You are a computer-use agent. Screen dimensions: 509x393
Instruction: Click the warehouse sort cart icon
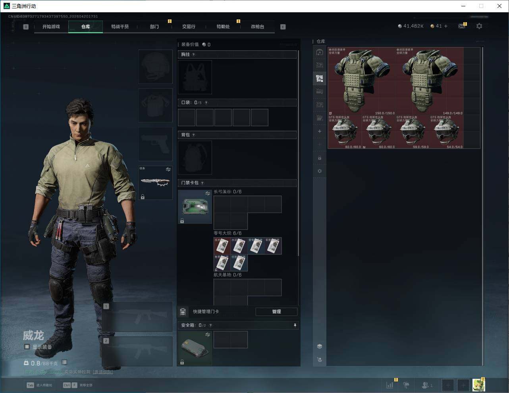tap(320, 360)
